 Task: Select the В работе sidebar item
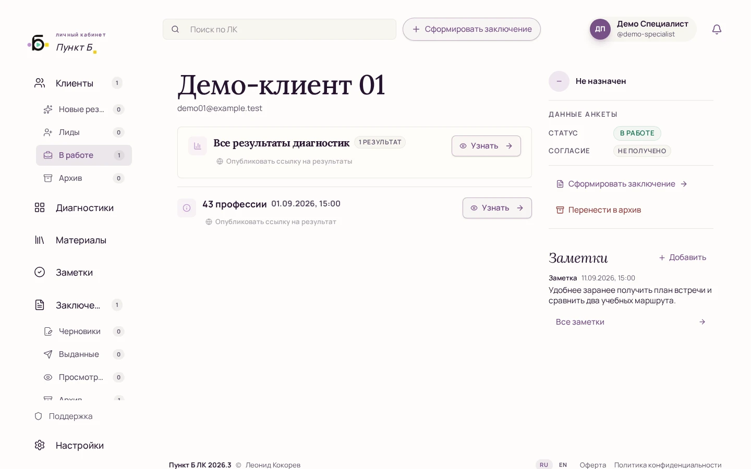click(x=84, y=155)
